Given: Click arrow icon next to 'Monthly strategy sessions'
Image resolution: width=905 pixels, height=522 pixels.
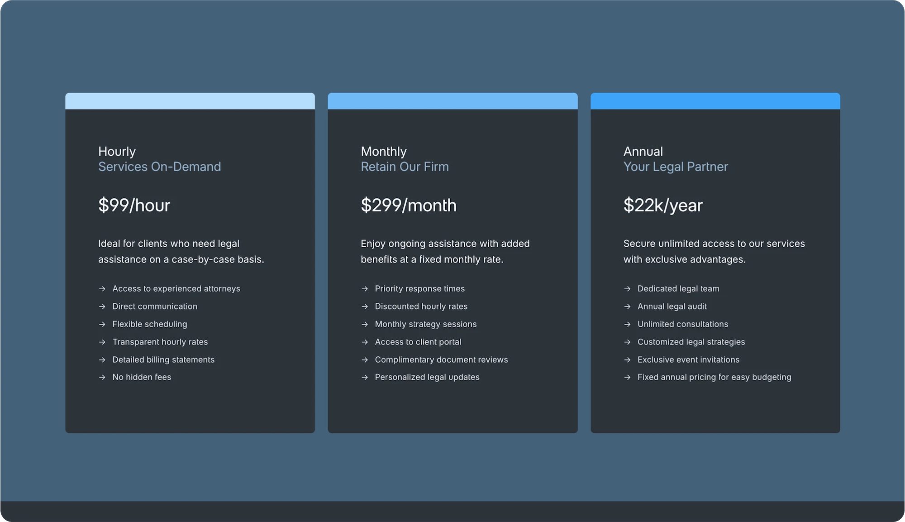Looking at the screenshot, I should pyautogui.click(x=365, y=324).
